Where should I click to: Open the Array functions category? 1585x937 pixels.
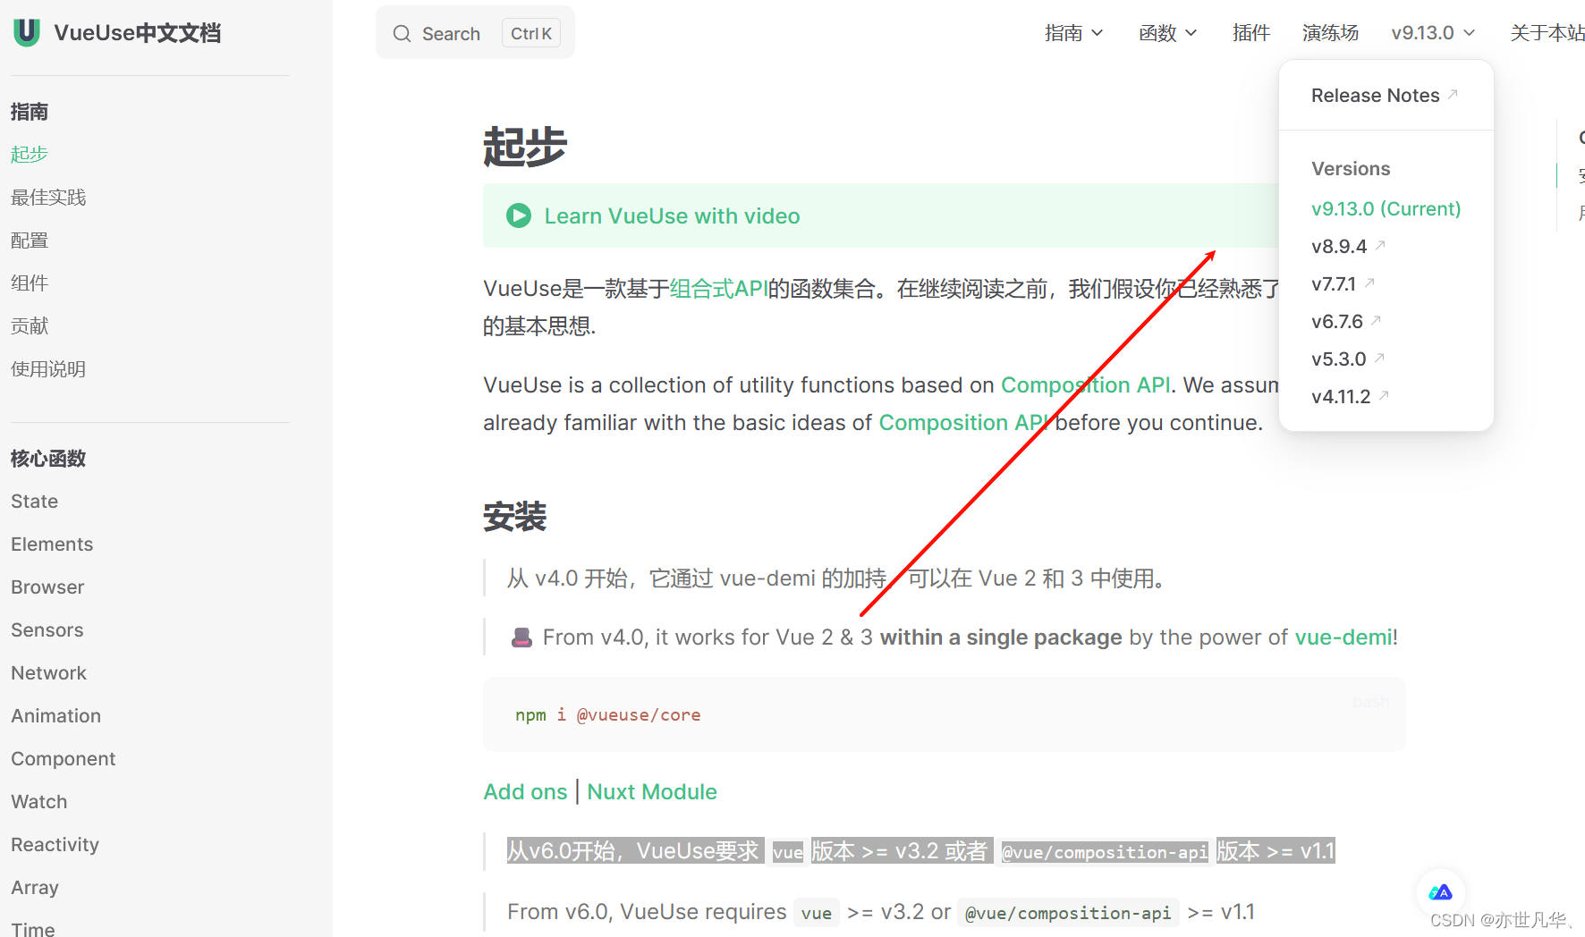click(34, 887)
